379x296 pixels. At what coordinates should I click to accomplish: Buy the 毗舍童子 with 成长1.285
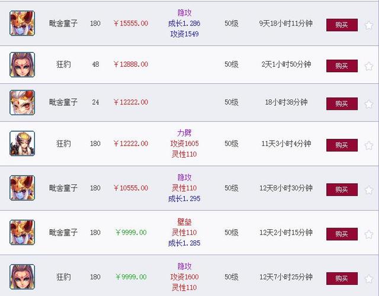(x=342, y=234)
